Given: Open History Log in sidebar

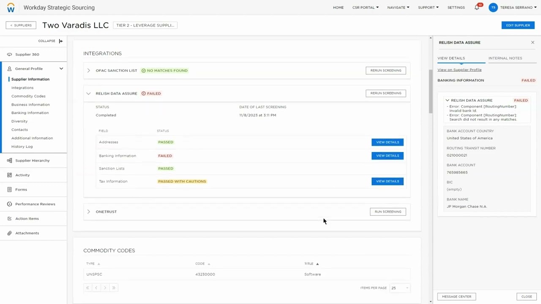Looking at the screenshot, I should pyautogui.click(x=22, y=147).
